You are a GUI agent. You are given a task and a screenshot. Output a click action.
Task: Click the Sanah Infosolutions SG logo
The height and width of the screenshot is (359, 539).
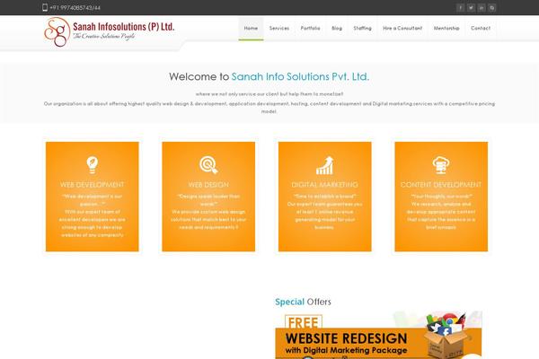[57, 32]
